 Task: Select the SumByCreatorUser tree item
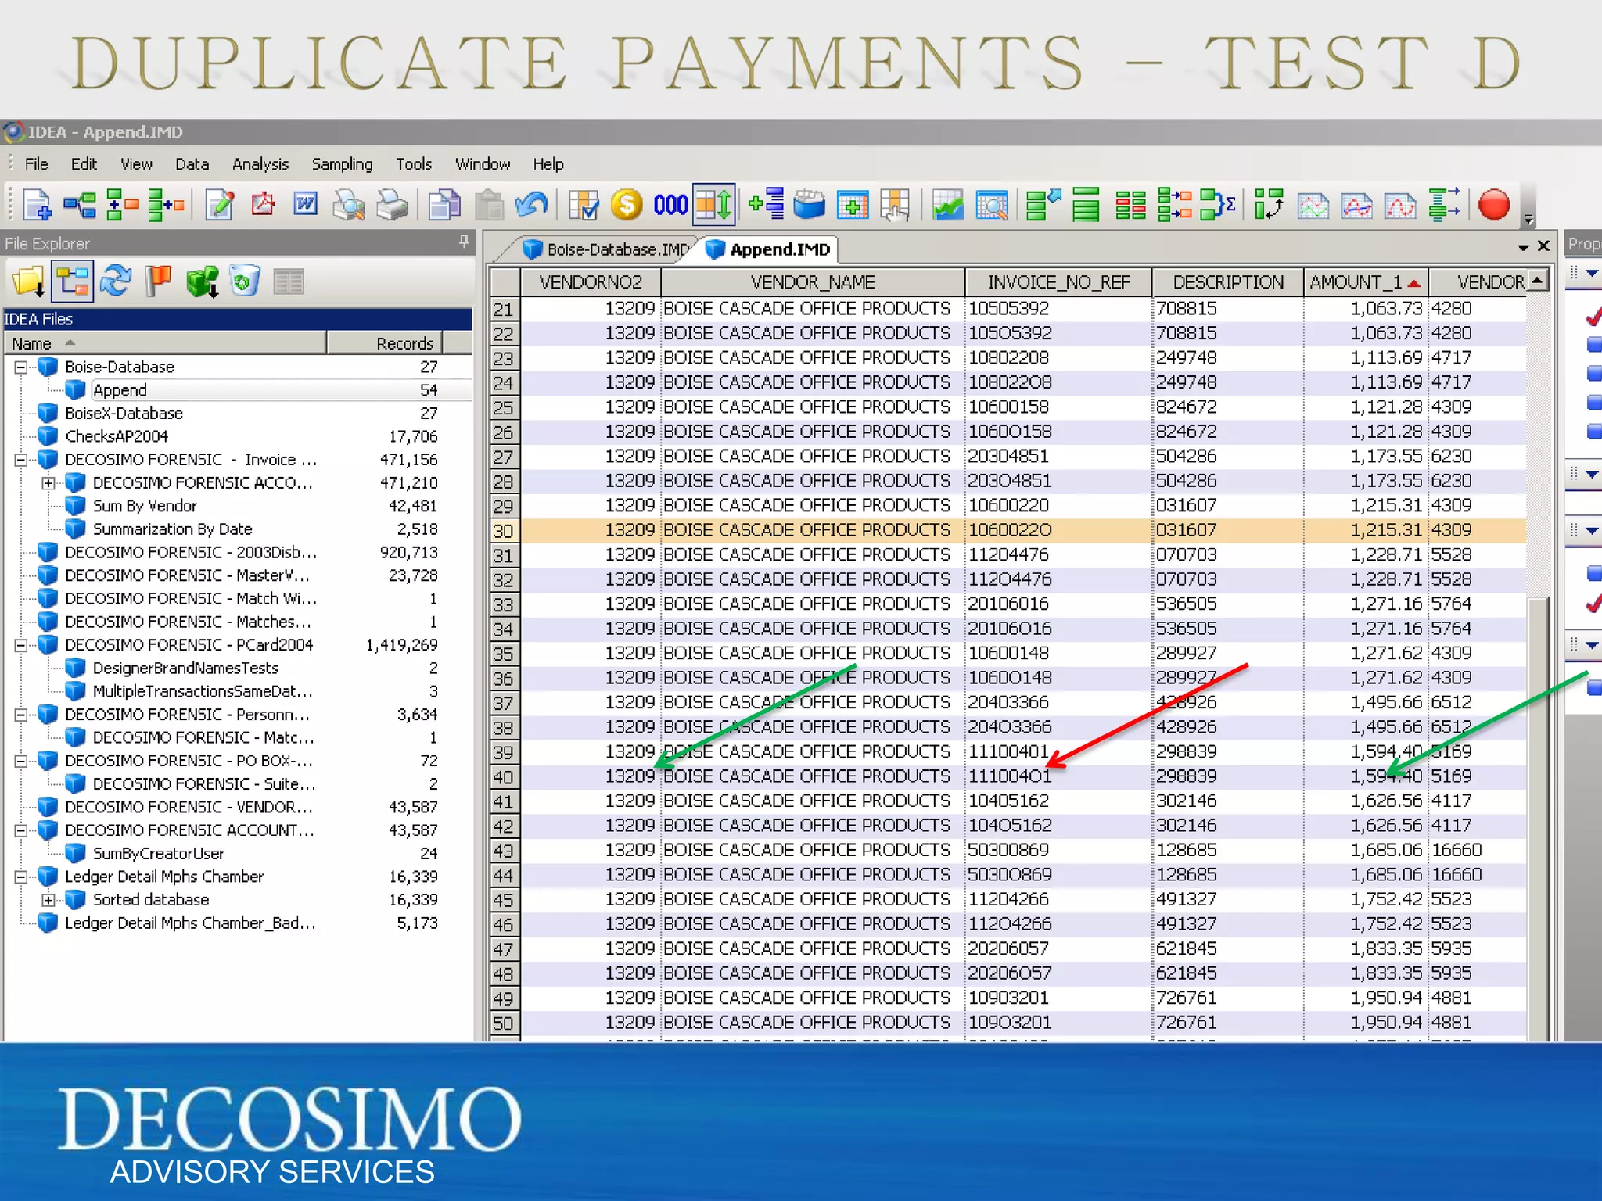pos(158,854)
